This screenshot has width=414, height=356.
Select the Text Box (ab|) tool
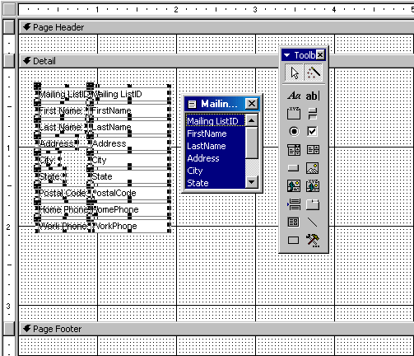coord(313,96)
